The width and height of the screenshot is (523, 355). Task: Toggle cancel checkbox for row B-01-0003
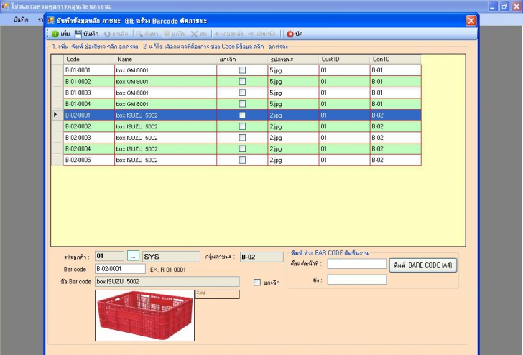(x=242, y=93)
